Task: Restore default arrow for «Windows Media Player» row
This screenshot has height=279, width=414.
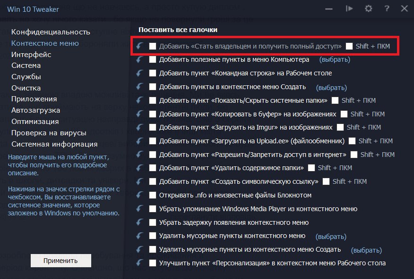Action: click(x=140, y=209)
